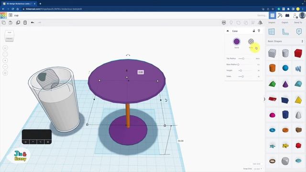Click the Duplicate and repeat icon
Screen dimensions: 306x172
[x=18, y=22]
